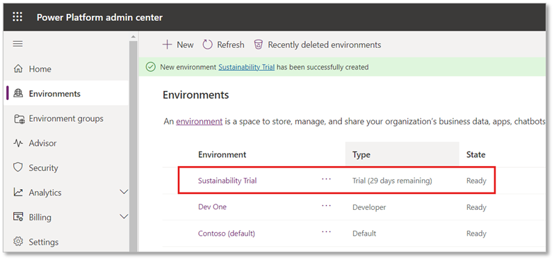
Task: Open more options for Contoso (default)
Action: 326,231
